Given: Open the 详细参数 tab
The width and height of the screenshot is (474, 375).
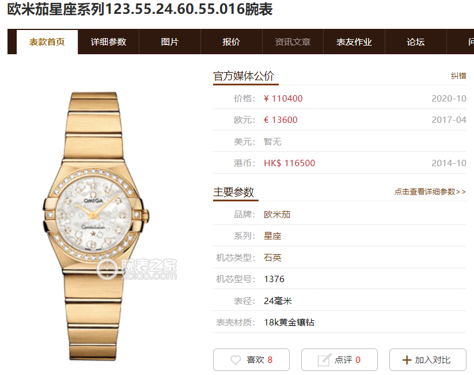Looking at the screenshot, I should [108, 42].
